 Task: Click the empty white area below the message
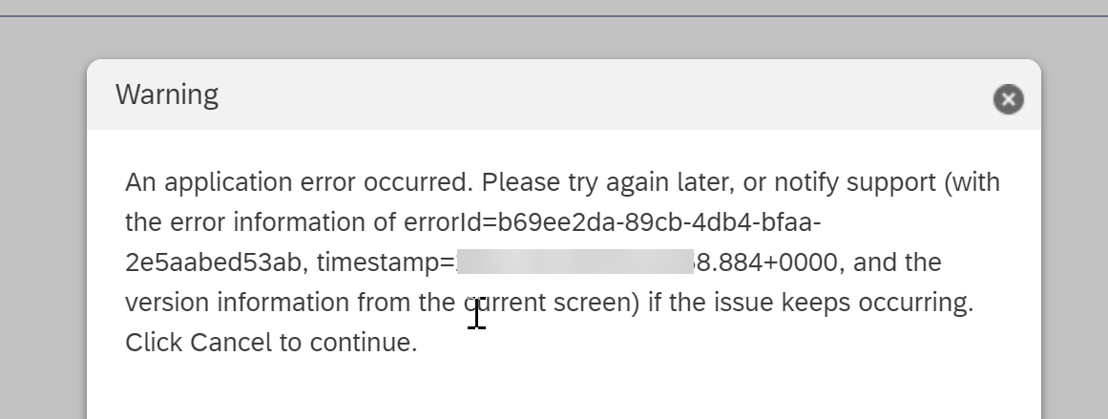[564, 390]
